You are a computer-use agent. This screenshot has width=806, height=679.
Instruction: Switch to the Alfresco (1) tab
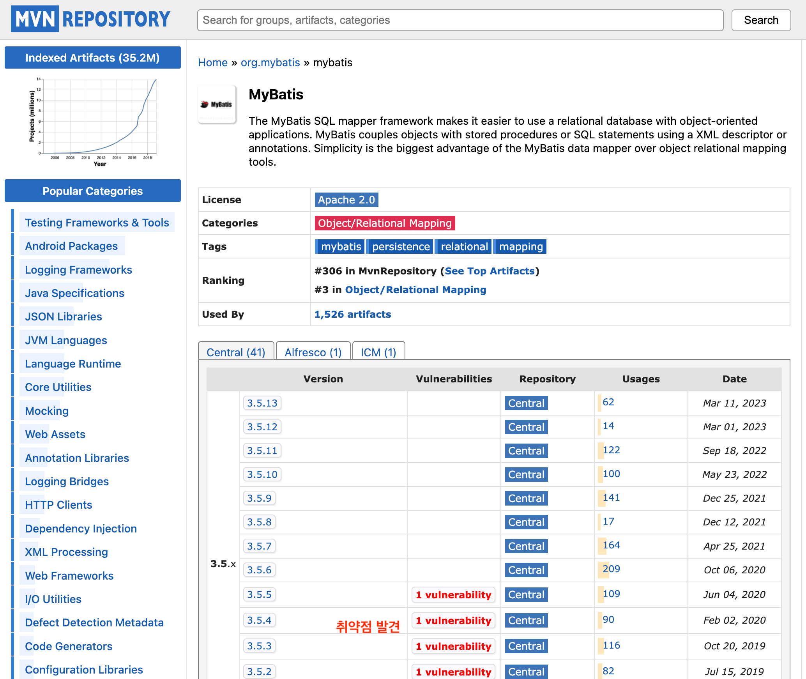click(313, 352)
